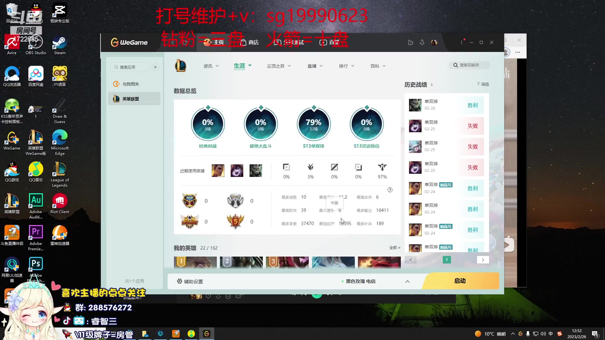Select 英雄联盟 in sidebar

[x=134, y=99]
